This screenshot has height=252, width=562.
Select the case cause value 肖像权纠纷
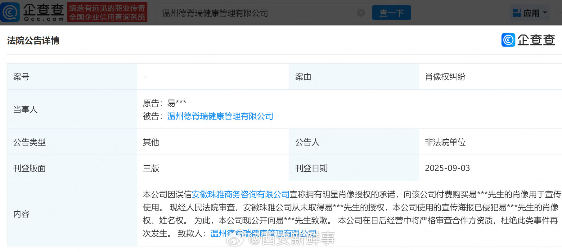coord(445,77)
